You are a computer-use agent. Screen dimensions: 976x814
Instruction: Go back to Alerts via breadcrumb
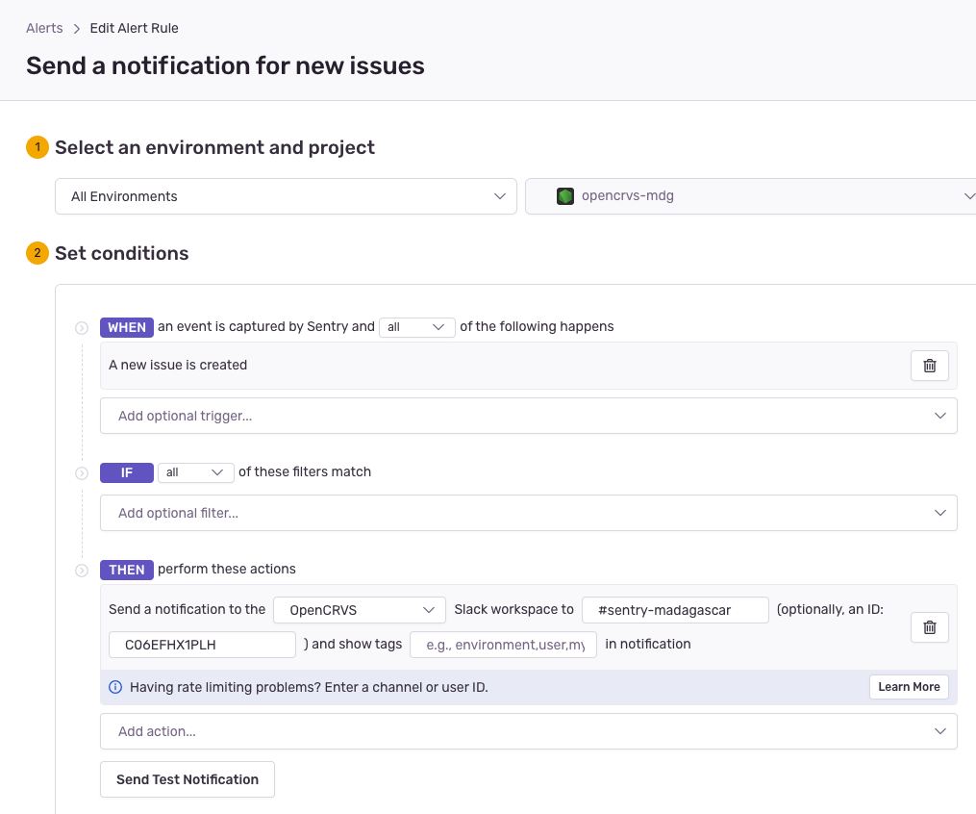click(x=44, y=28)
